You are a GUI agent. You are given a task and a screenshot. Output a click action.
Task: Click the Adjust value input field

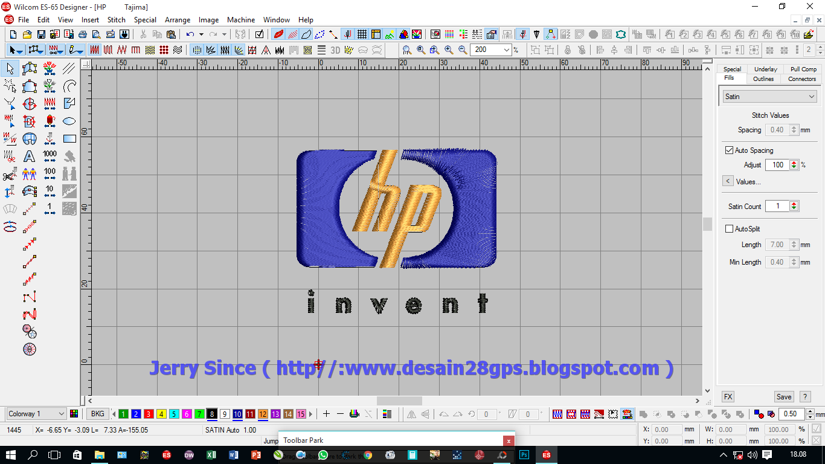tap(777, 164)
